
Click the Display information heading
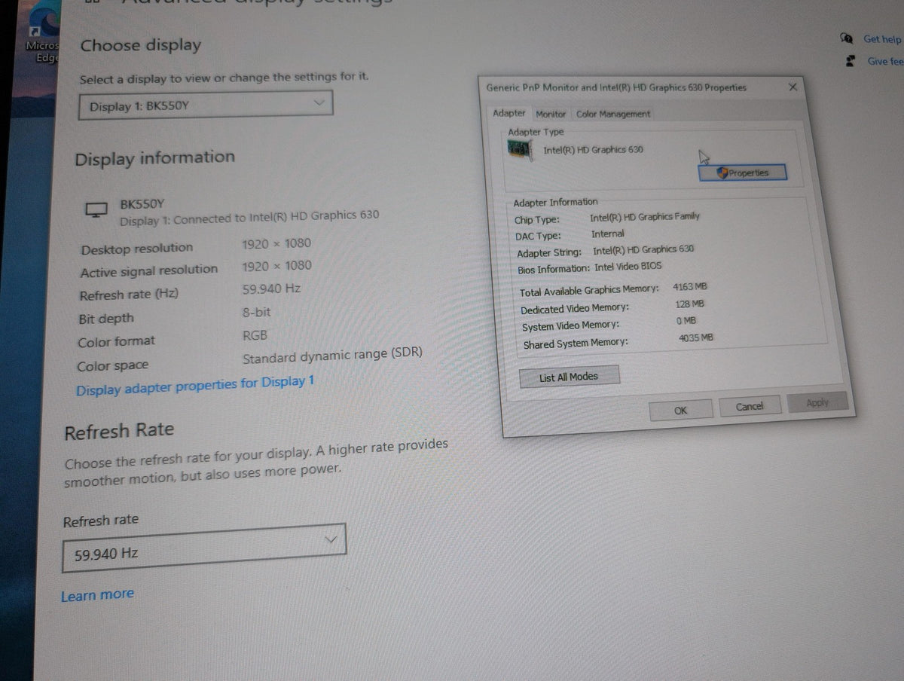(x=154, y=158)
